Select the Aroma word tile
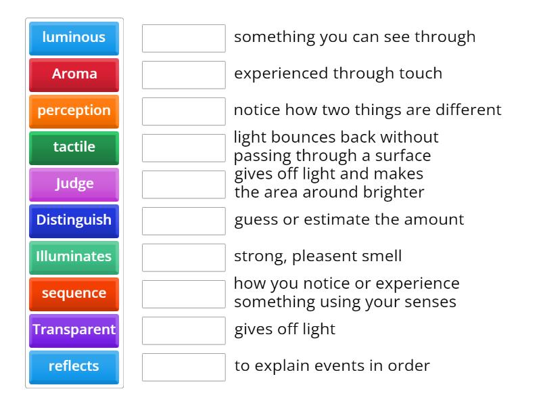Image resolution: width=541 pixels, height=406 pixels. pos(74,74)
